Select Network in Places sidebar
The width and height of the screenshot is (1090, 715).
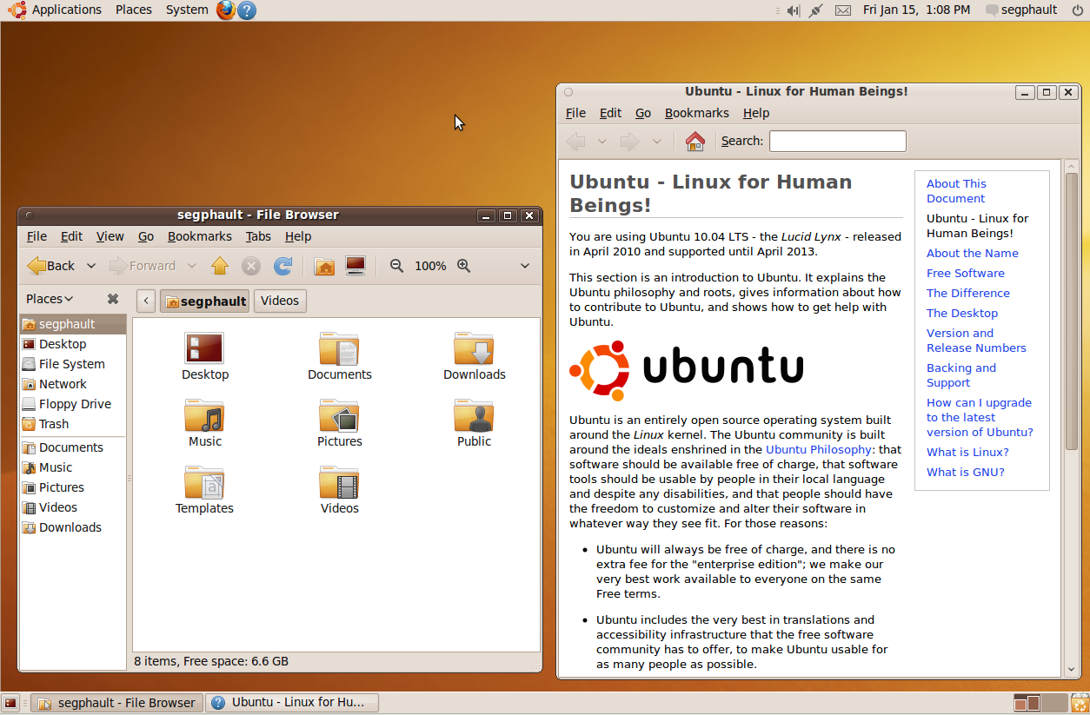(72, 384)
